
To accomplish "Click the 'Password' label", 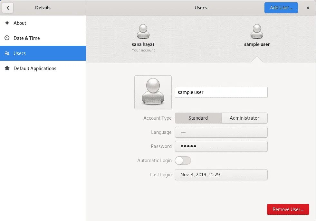I will click(161, 146).
